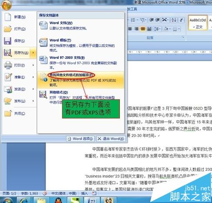Expand the 打印(P) submenu arrow
This screenshot has height=203, width=212.
click(33, 65)
